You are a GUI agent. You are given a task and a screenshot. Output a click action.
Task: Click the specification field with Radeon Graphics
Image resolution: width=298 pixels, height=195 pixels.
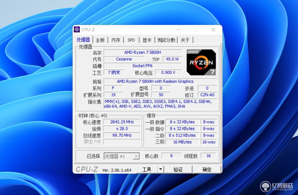161,81
